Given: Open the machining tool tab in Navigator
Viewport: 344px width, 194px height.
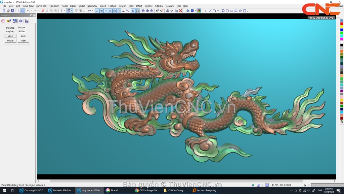Looking at the screenshot, I should click(26, 21).
